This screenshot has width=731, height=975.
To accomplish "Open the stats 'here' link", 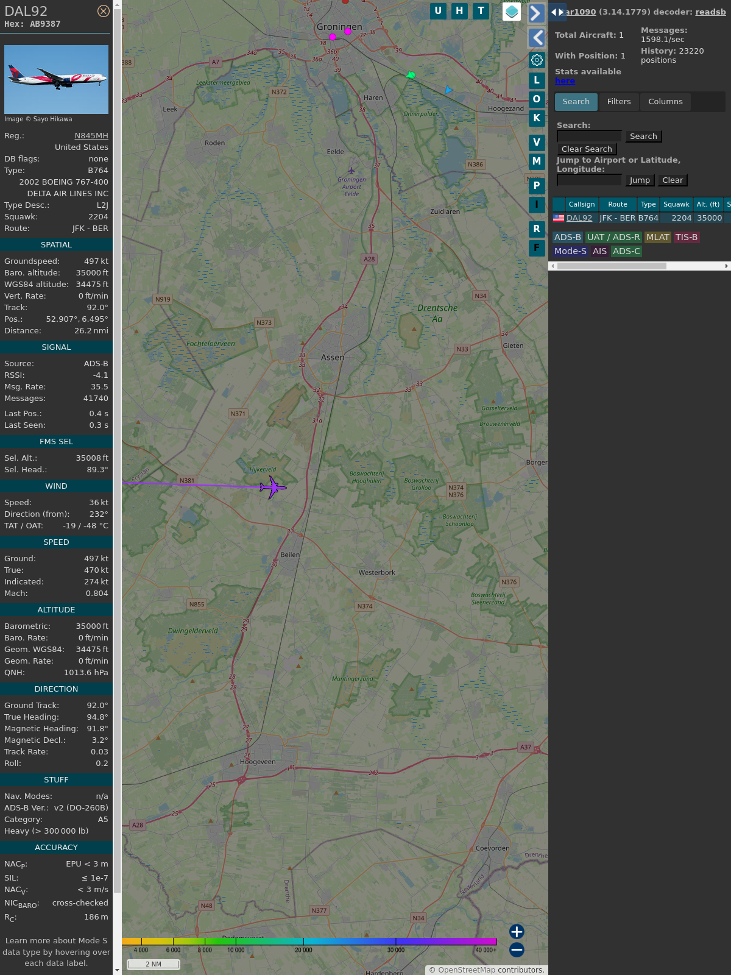I will 565,81.
